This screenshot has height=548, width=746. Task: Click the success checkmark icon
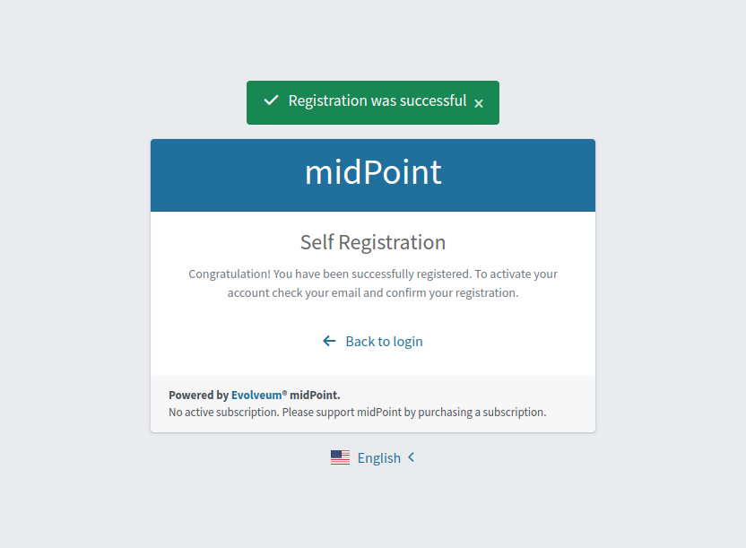pyautogui.click(x=271, y=100)
